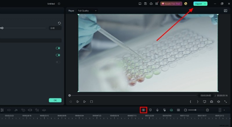
Task: Click the video preview frame
Action: 148,53
